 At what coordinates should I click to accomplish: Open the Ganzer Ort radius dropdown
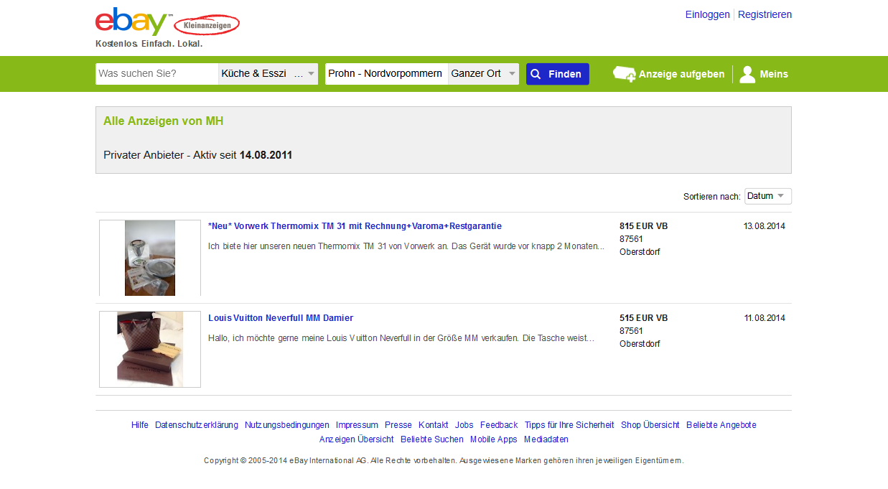[x=483, y=74]
